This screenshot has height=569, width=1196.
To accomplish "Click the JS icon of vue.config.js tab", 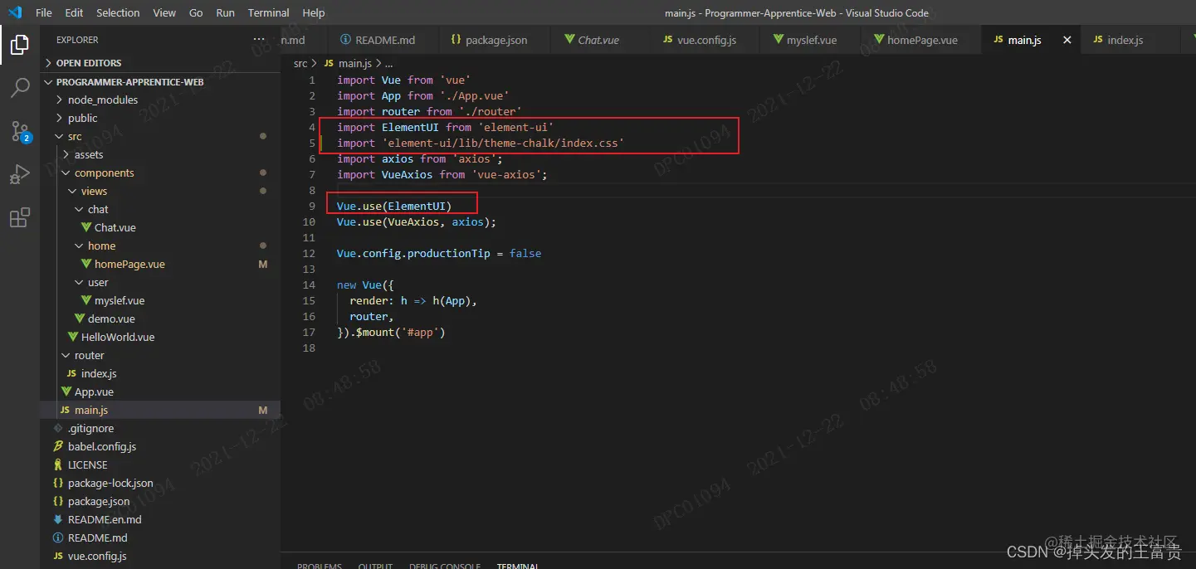I will tap(668, 40).
